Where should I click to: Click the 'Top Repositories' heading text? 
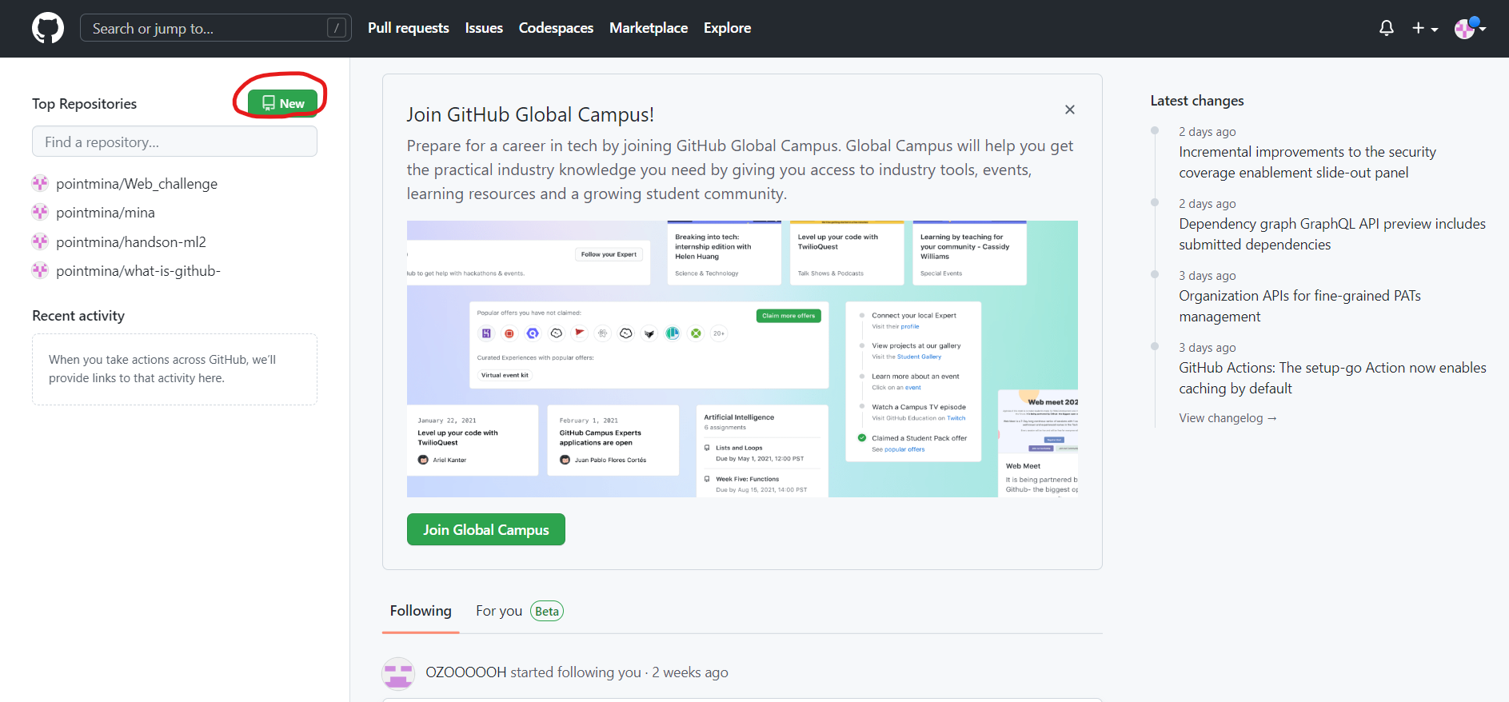click(x=84, y=104)
